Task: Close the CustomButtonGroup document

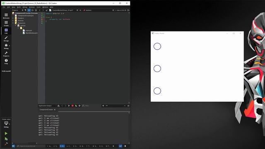Action: coord(80,10)
